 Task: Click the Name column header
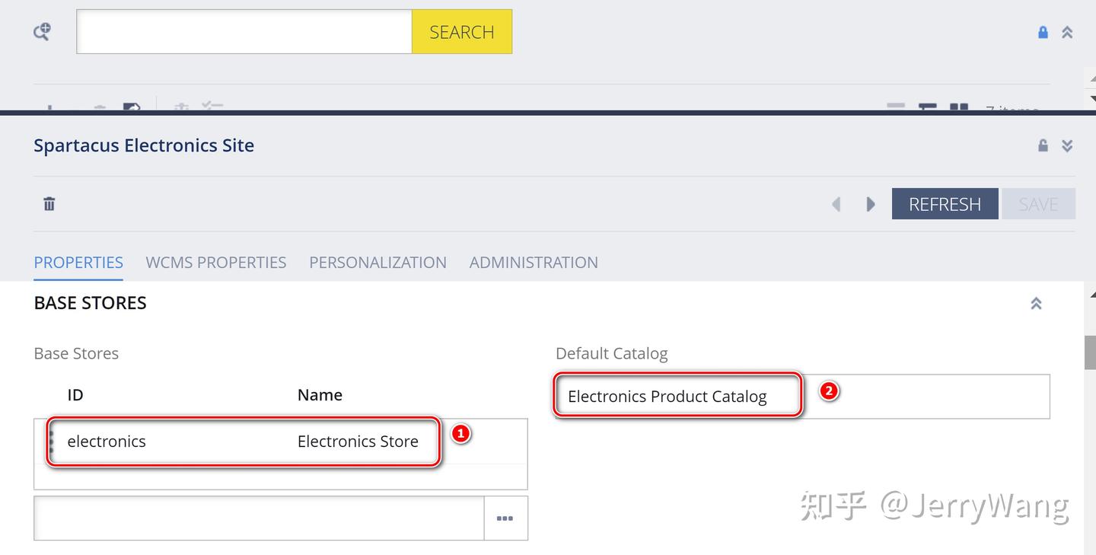tap(320, 395)
